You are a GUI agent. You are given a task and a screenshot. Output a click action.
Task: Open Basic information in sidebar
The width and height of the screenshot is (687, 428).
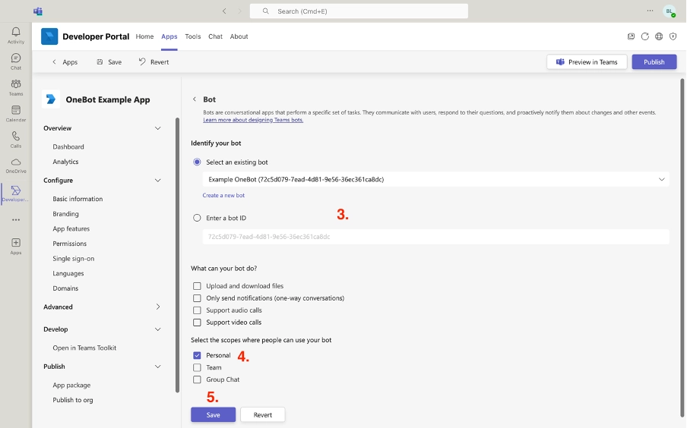pos(78,199)
